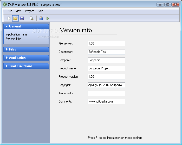
Task: Expand the Files section
Action: pyautogui.click(x=26, y=49)
